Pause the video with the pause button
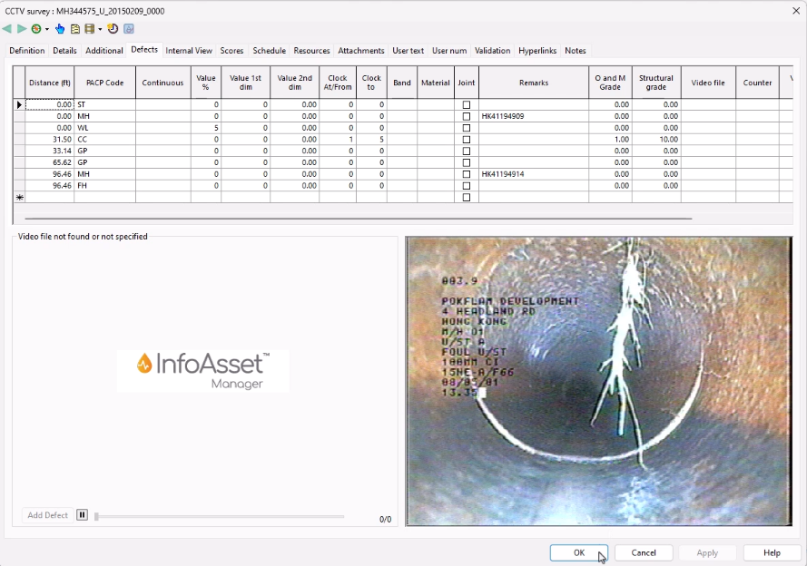 click(x=82, y=515)
